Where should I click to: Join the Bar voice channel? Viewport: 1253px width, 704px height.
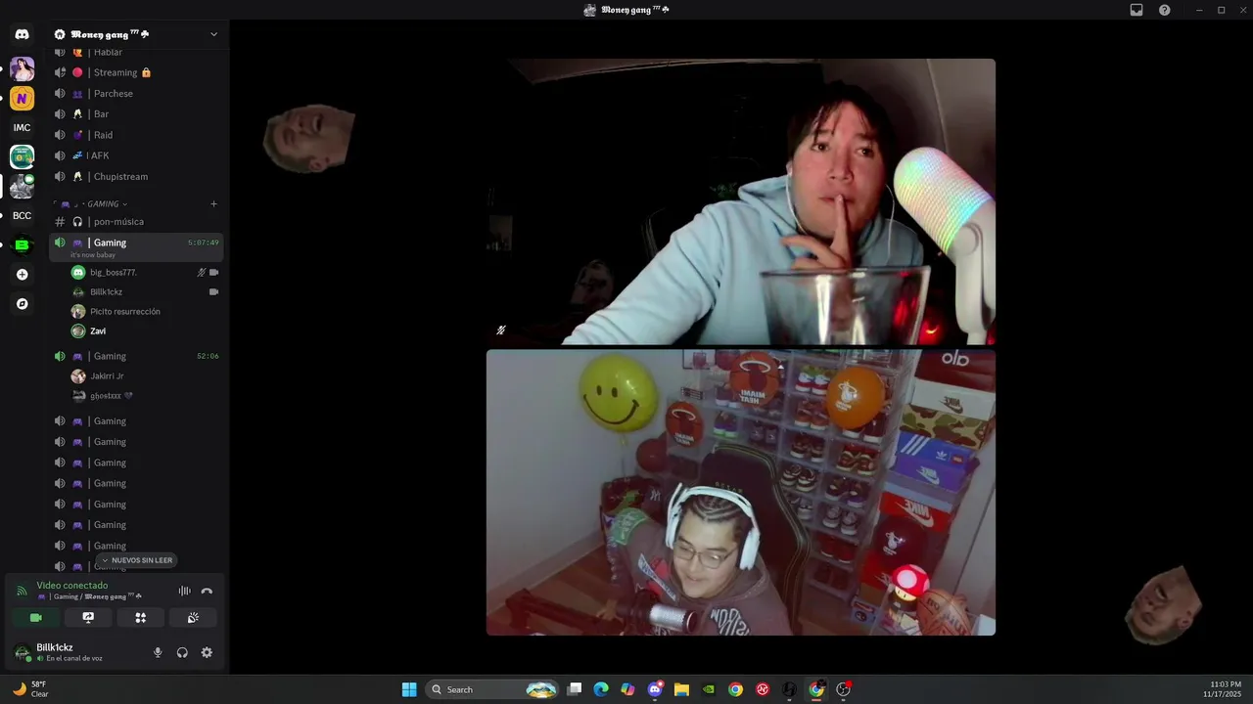[x=137, y=114]
